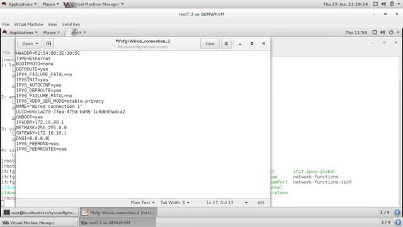Click the DNS1=8.8.8.8 line

click(32, 139)
